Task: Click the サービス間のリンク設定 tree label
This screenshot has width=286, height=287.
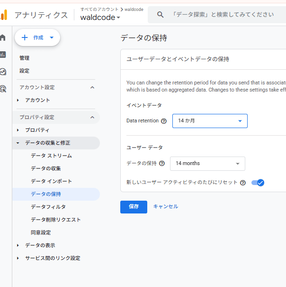Action: [53, 258]
